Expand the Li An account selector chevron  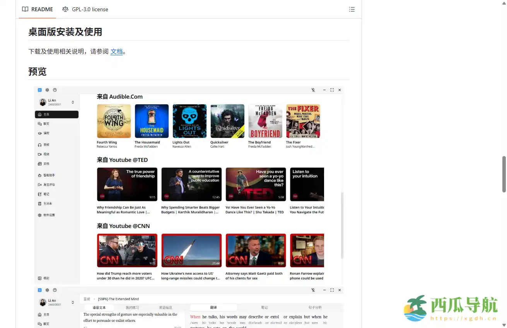tap(72, 102)
